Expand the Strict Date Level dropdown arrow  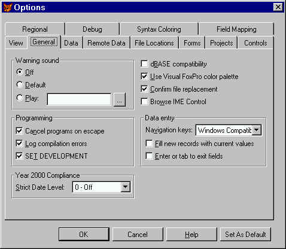pos(126,187)
